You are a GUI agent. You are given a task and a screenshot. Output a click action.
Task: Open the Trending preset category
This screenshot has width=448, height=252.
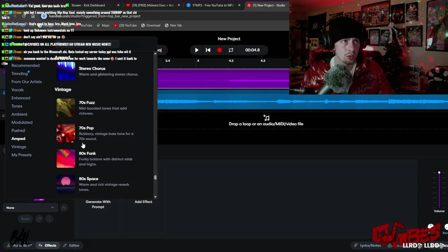pos(20,73)
